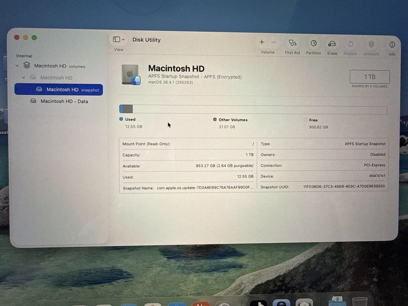This screenshot has width=408, height=306.
Task: Click the Mount Point (Read-Only) row
Action: [188, 144]
